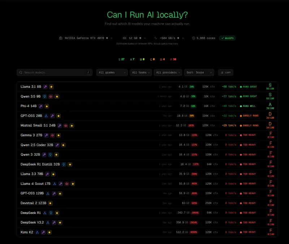
Task: Select the cores icon next to 5,888 cores
Action: (x=194, y=38)
